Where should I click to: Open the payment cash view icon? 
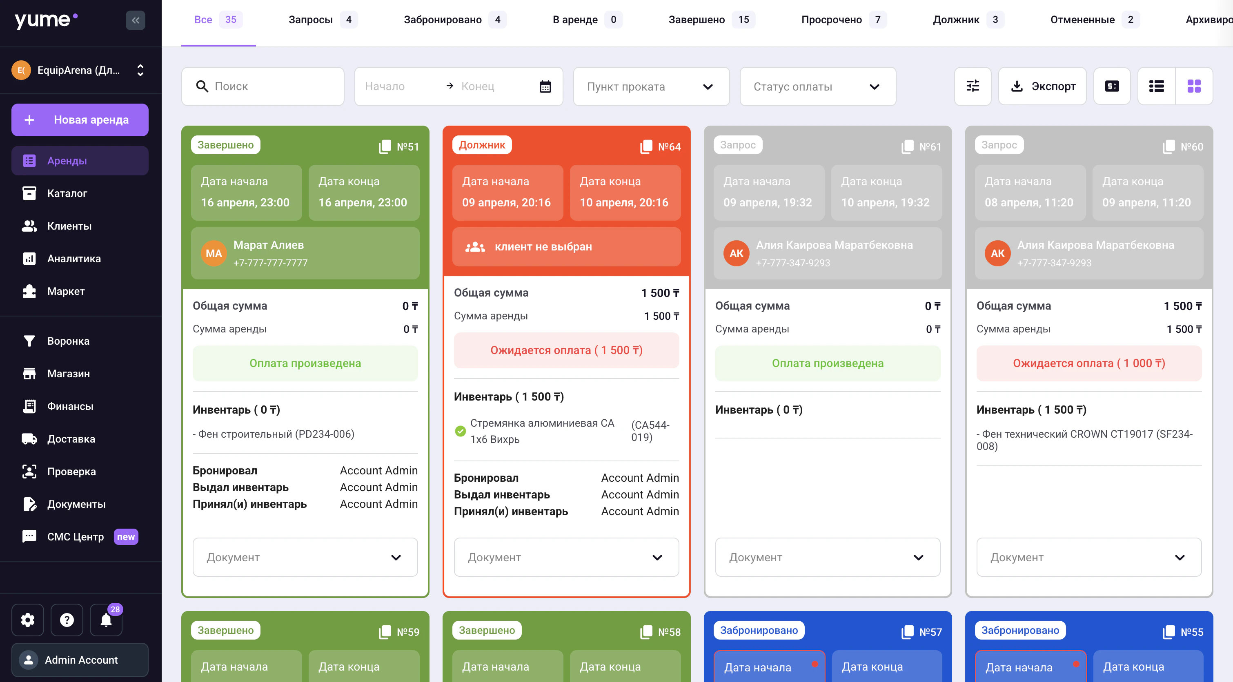coord(1111,86)
